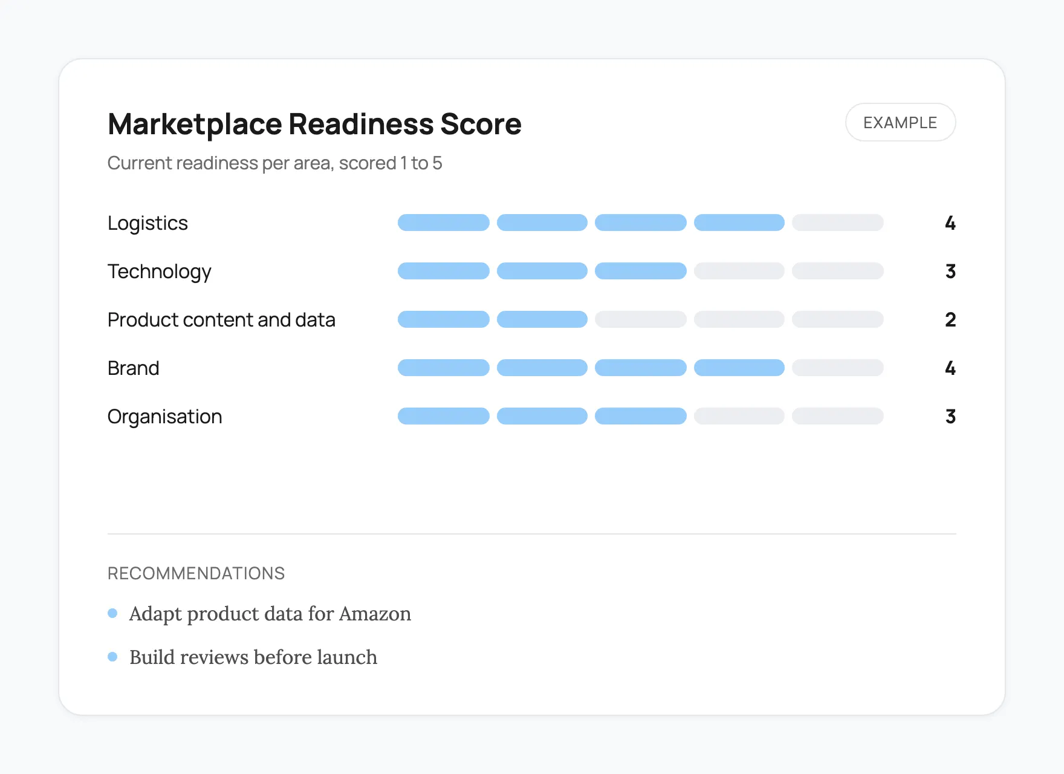Click the Brand score bar
The width and height of the screenshot is (1064, 774).
point(641,368)
